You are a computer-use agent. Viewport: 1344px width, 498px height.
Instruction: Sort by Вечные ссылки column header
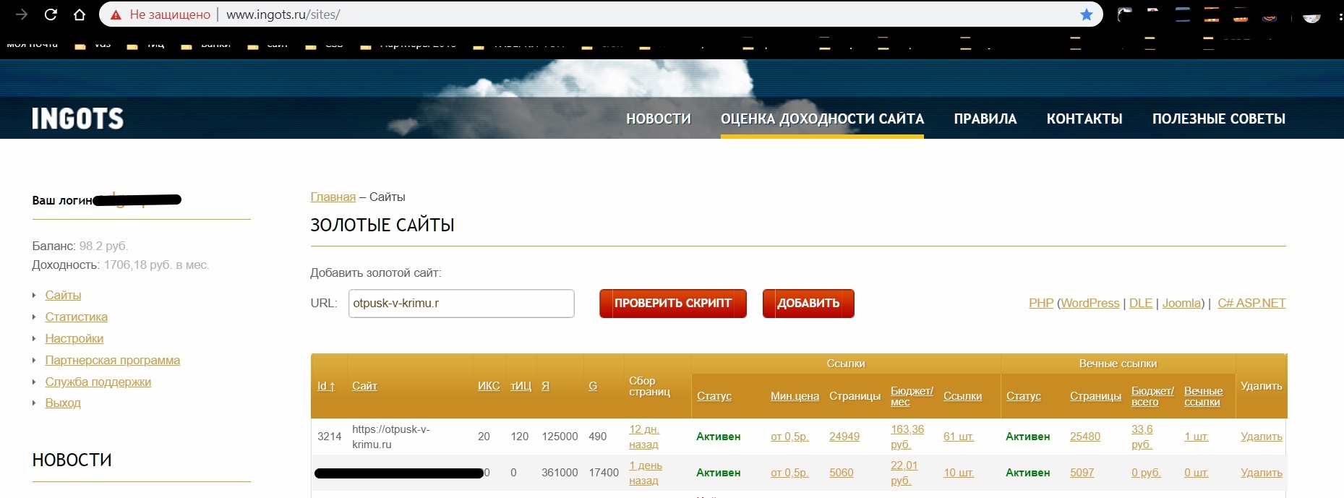(1203, 396)
